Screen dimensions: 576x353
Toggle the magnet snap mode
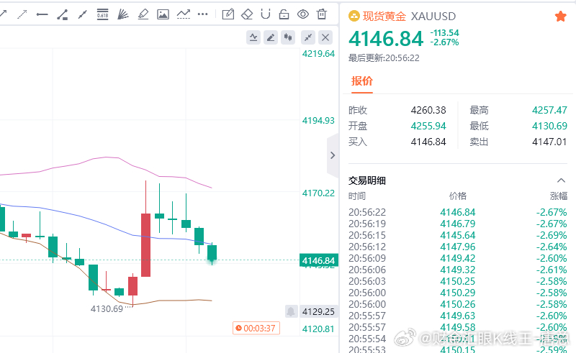pyautogui.click(x=266, y=14)
